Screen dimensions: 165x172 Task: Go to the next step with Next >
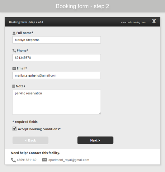point(95,141)
